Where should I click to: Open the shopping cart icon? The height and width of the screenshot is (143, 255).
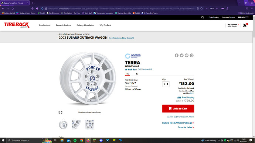(245, 25)
